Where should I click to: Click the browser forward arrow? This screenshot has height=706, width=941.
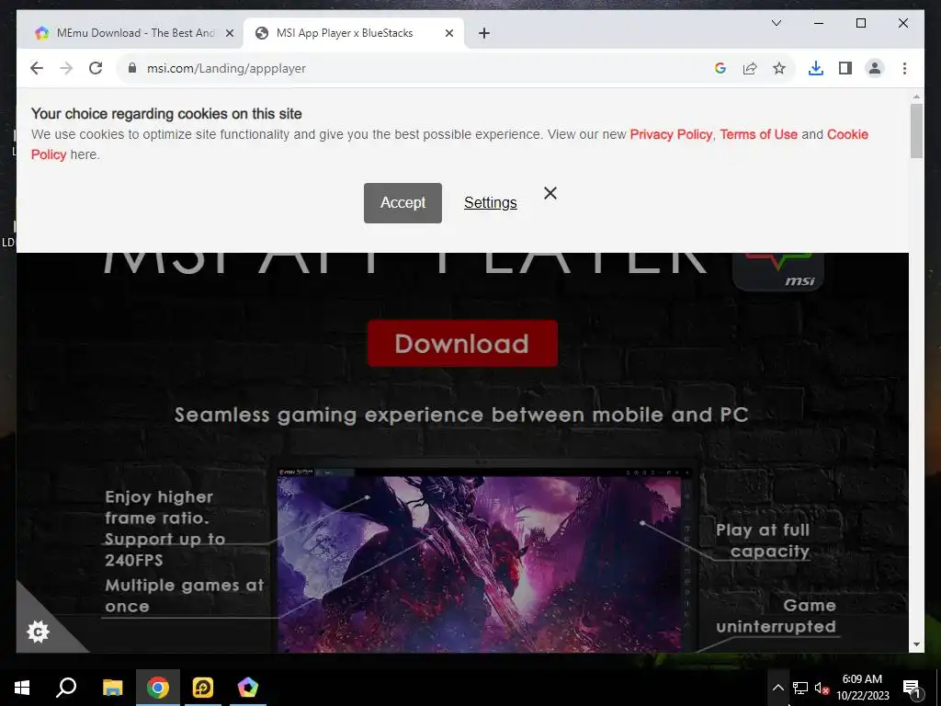66,68
